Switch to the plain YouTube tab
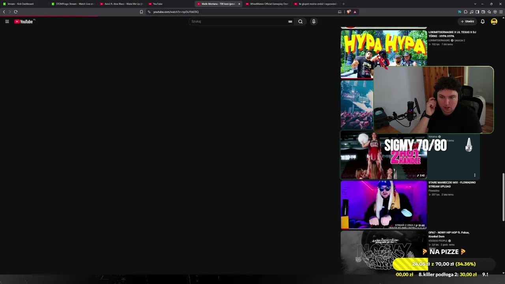The height and width of the screenshot is (284, 505). click(x=170, y=4)
